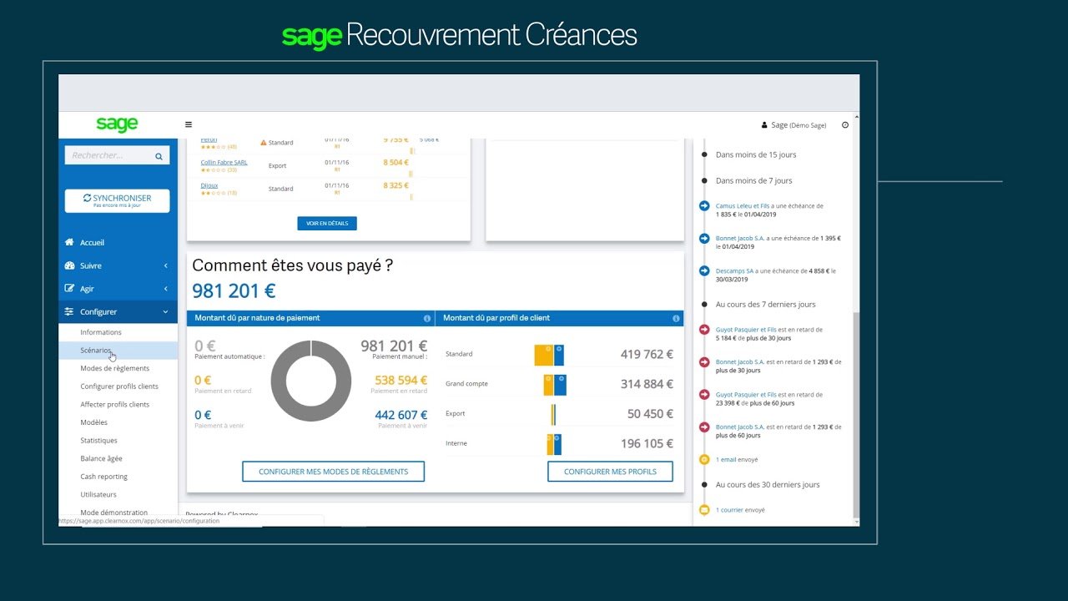
Task: Open Balance âgée from the sidebar menu
Action: (100, 458)
